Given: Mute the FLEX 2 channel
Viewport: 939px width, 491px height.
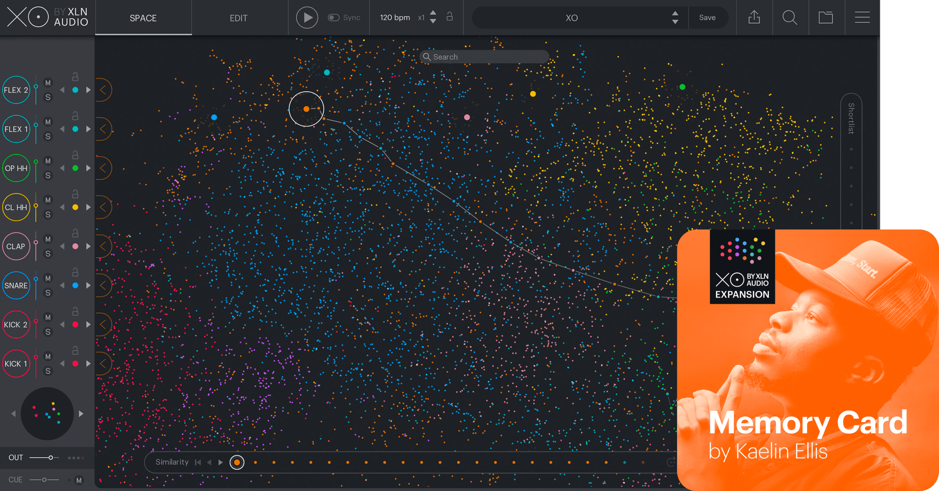Looking at the screenshot, I should tap(48, 83).
